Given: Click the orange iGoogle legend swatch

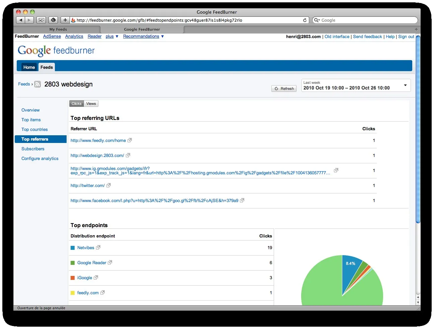Looking at the screenshot, I should (73, 278).
